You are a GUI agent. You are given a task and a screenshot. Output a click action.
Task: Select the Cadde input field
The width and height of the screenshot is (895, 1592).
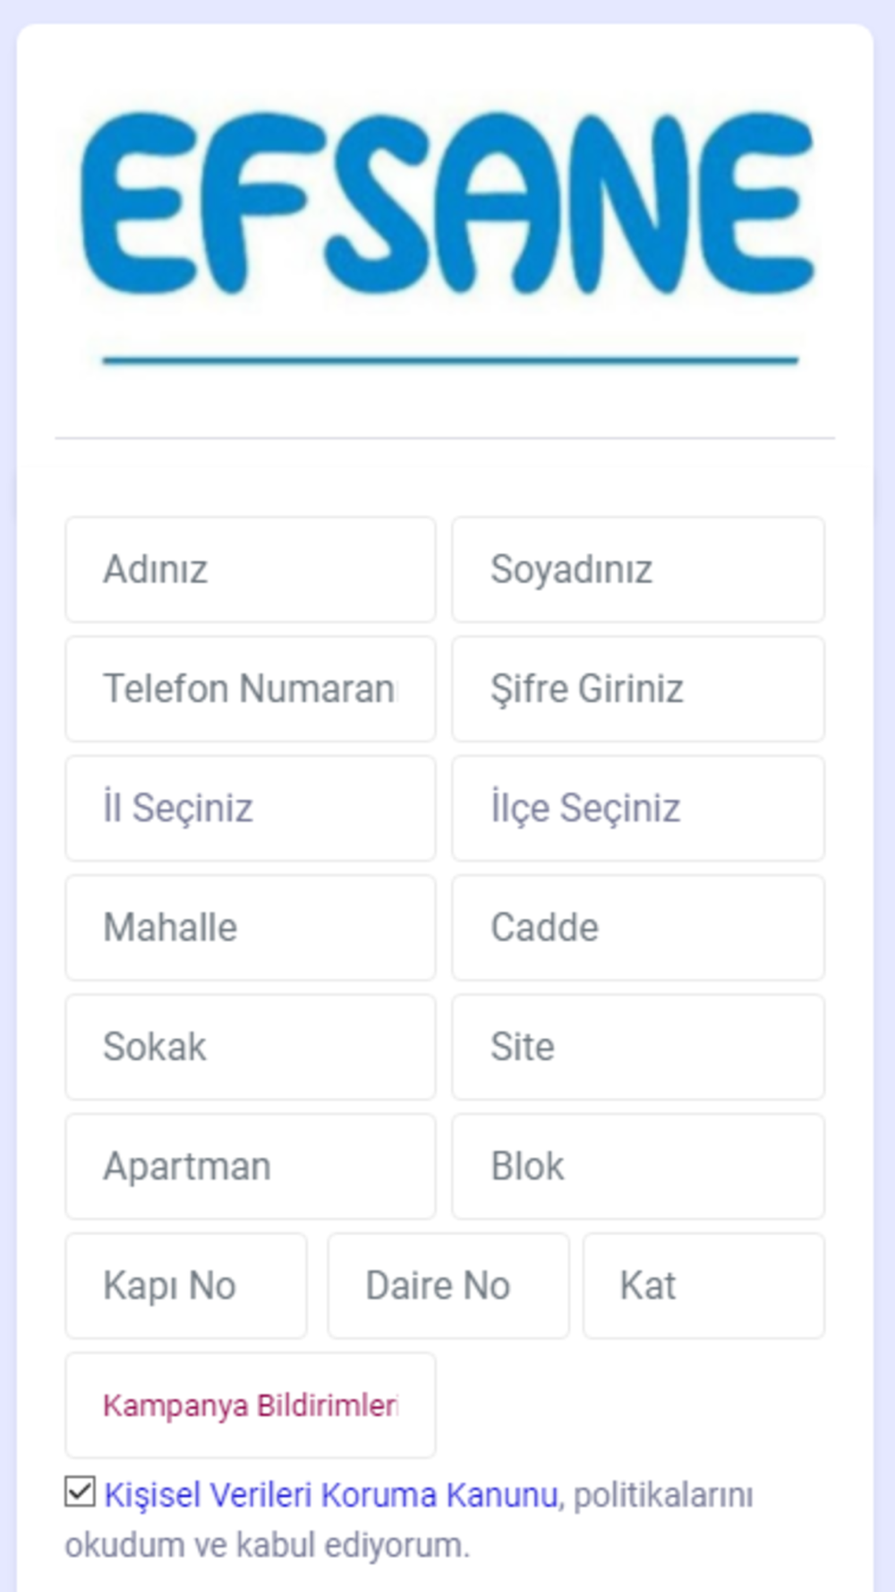[638, 928]
